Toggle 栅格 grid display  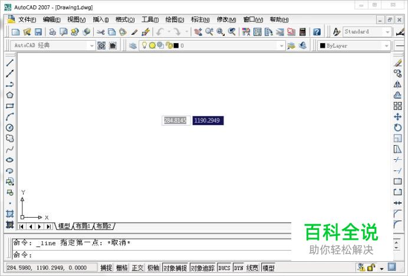[x=122, y=268]
